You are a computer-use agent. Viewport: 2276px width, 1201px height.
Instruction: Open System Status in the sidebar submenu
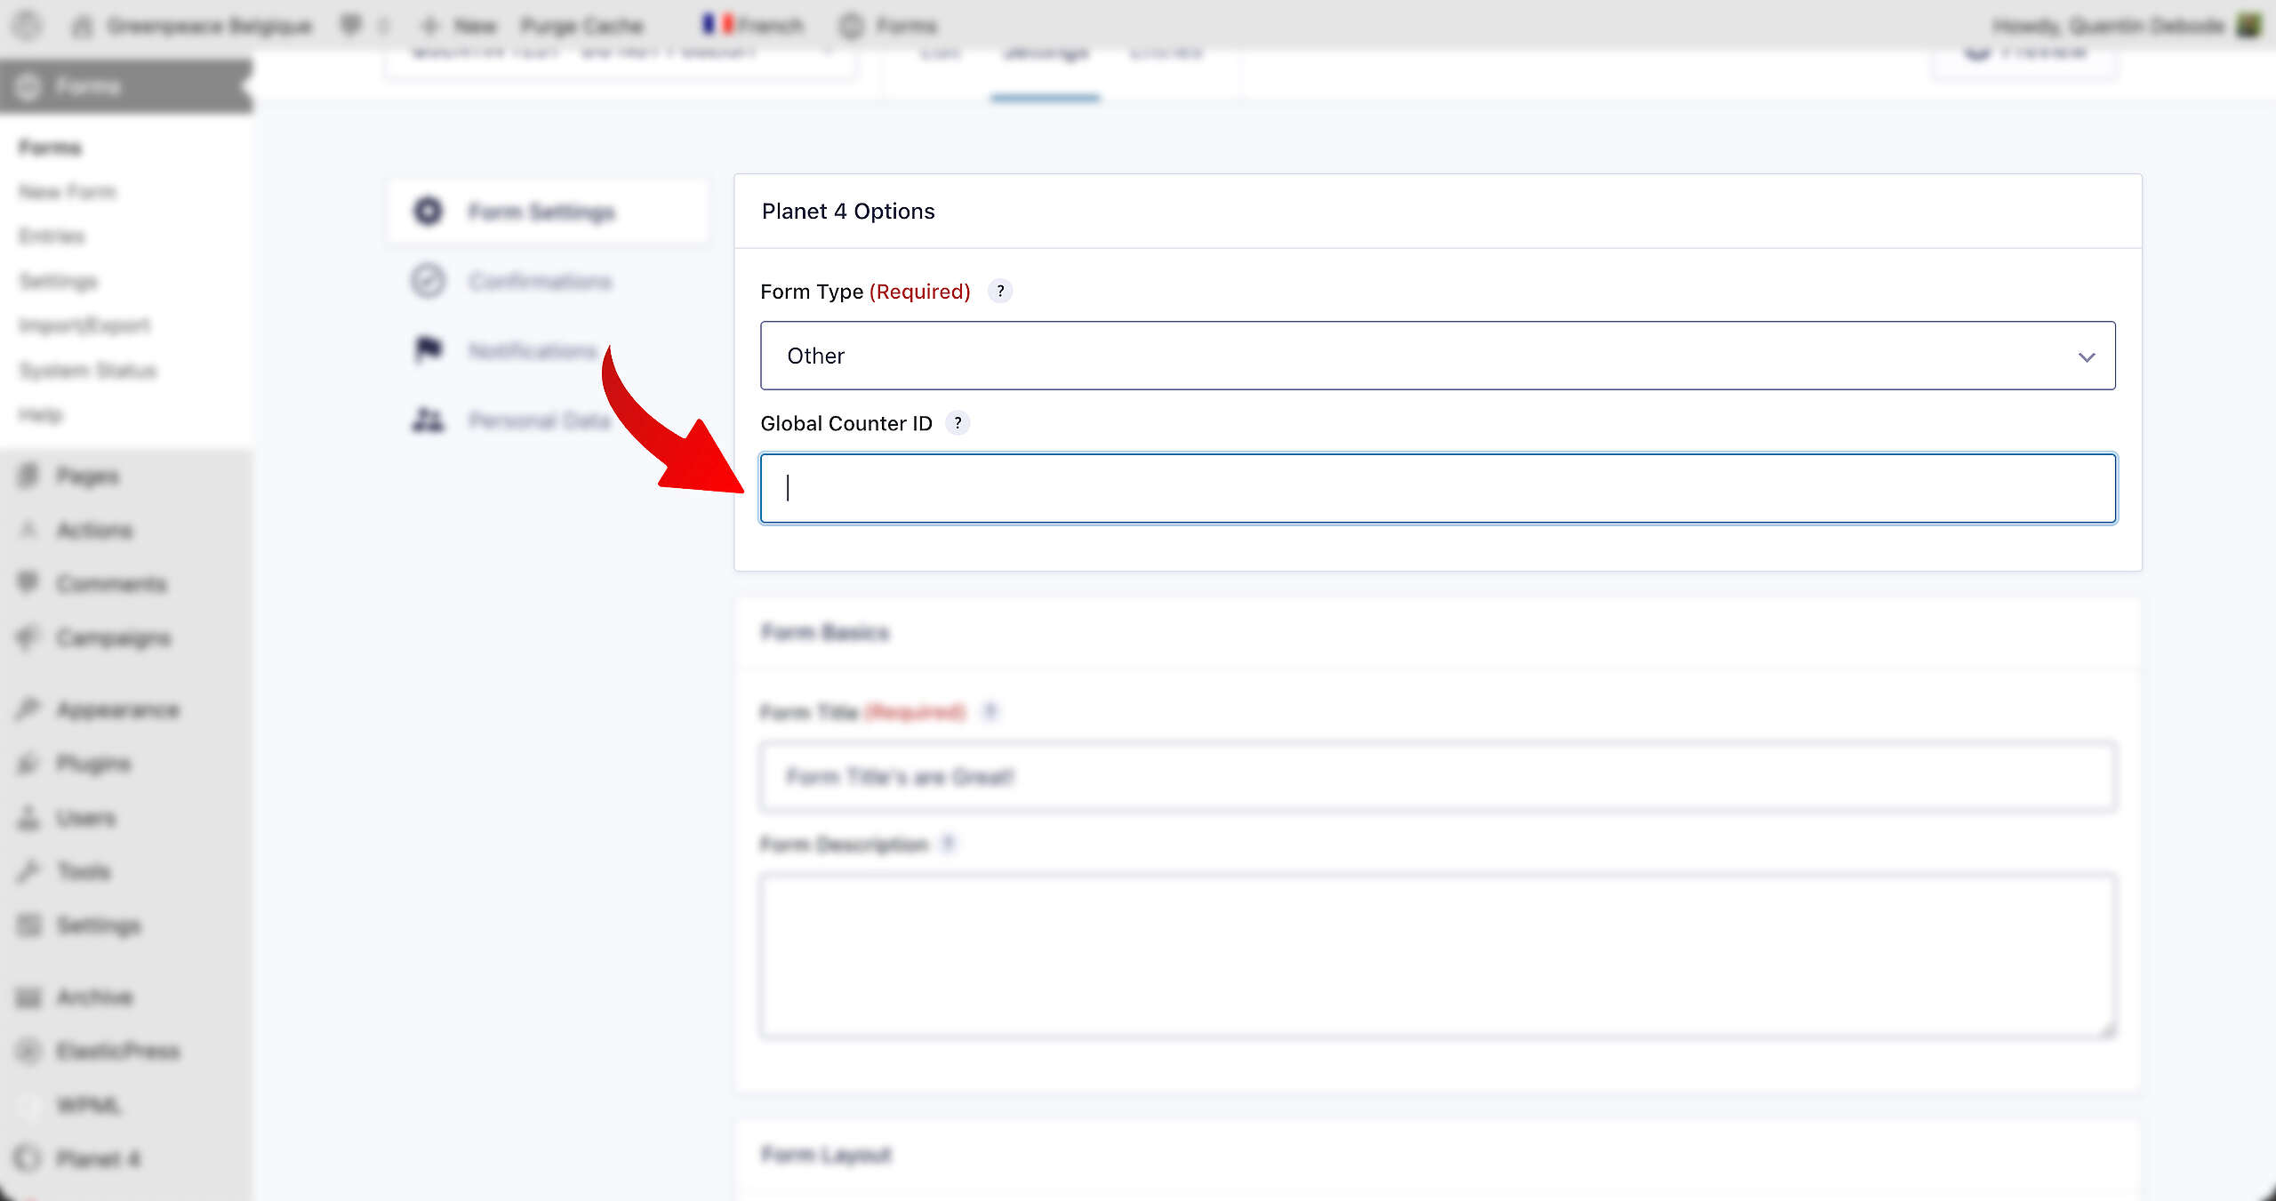coord(87,370)
